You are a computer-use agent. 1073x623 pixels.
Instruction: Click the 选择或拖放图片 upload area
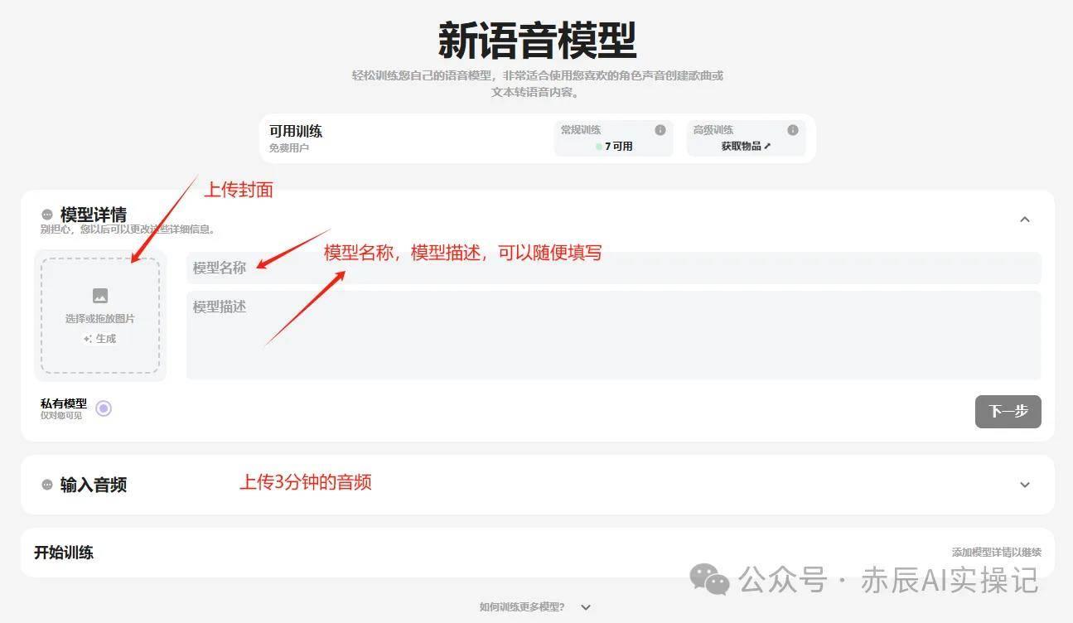click(x=100, y=316)
